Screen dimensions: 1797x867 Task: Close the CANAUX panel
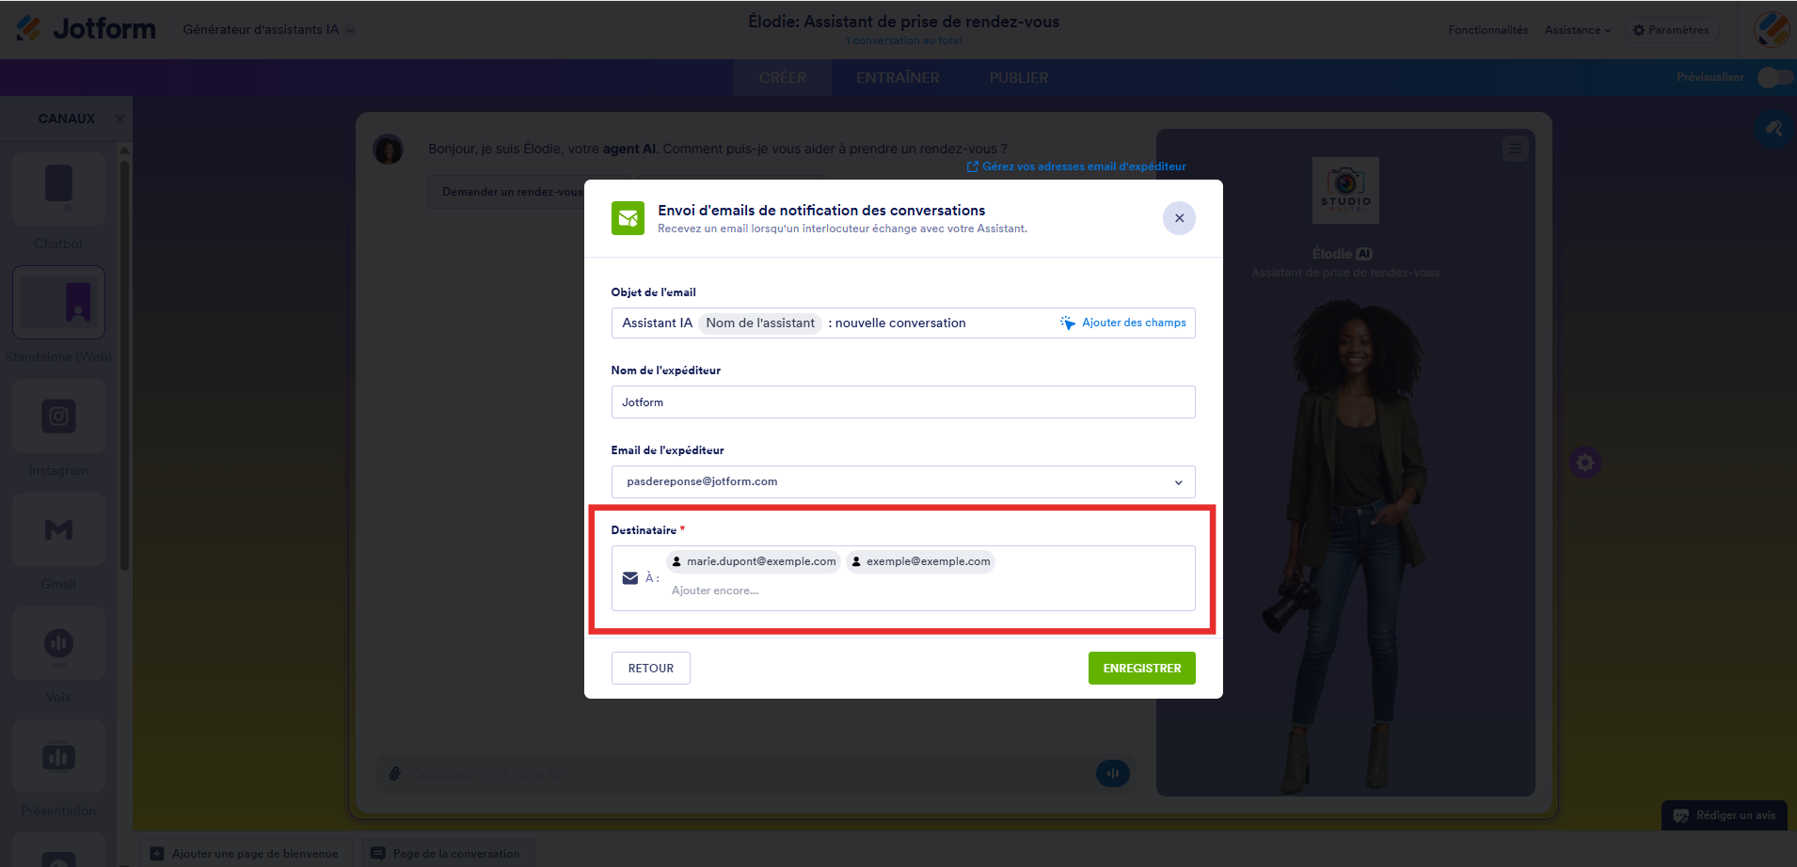(x=119, y=118)
